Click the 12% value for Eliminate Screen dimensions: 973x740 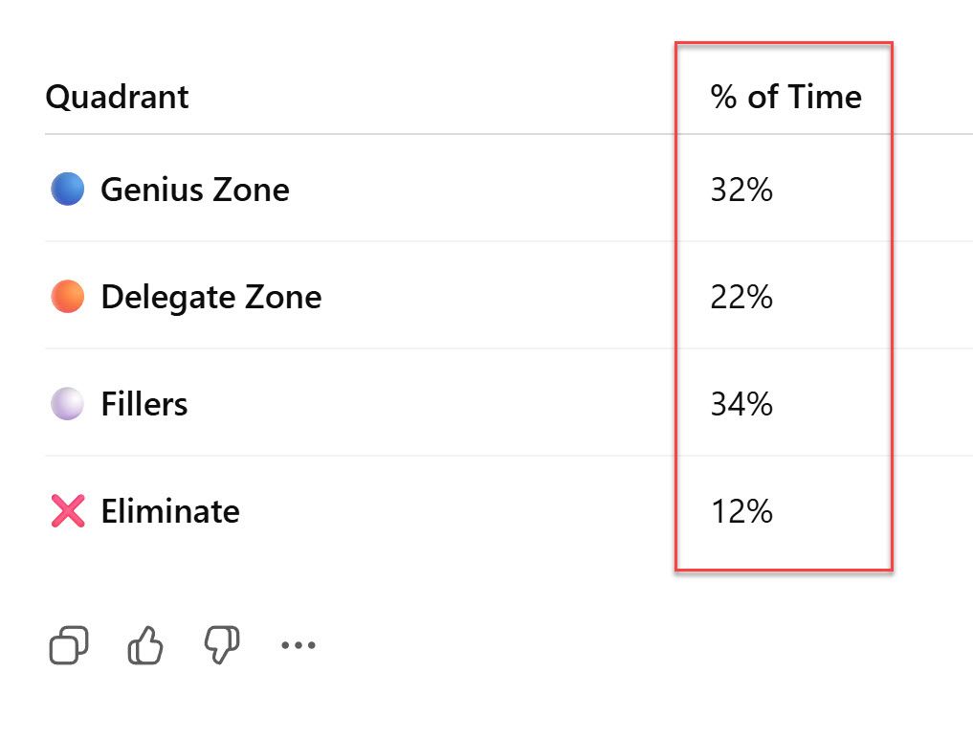[741, 511]
